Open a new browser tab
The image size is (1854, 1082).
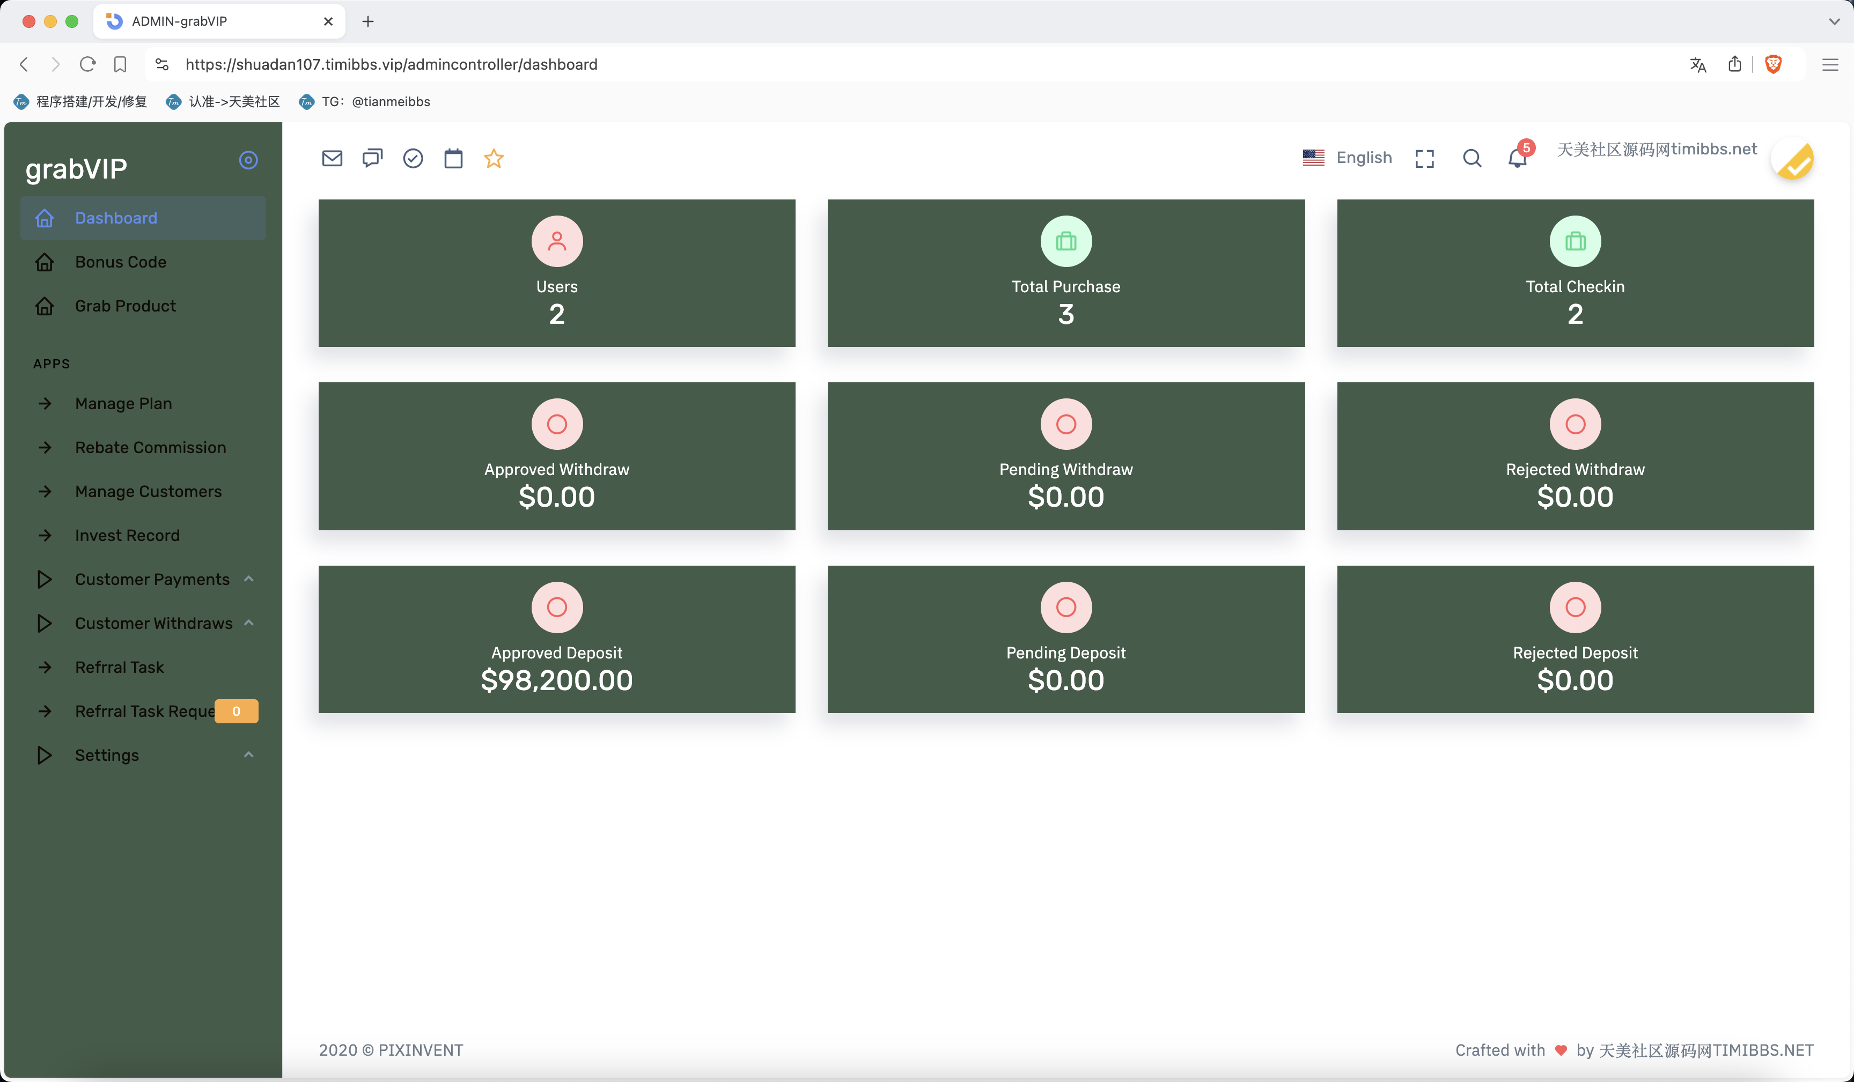(368, 21)
